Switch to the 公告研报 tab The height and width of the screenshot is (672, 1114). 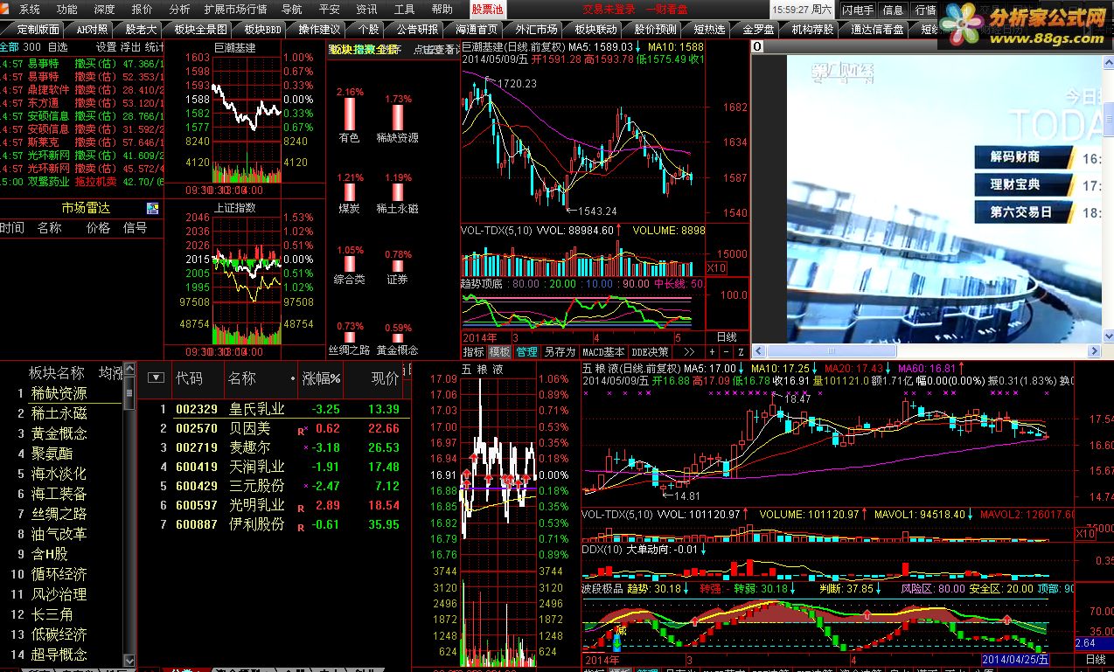coord(417,29)
